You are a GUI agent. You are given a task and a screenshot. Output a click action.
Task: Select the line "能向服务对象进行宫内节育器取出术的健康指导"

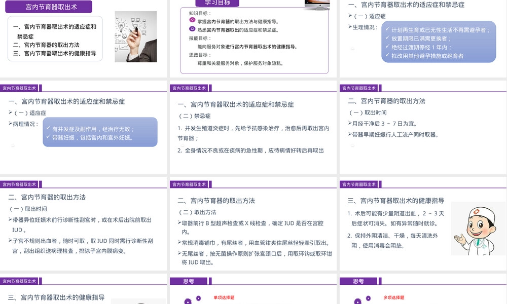coord(247,47)
